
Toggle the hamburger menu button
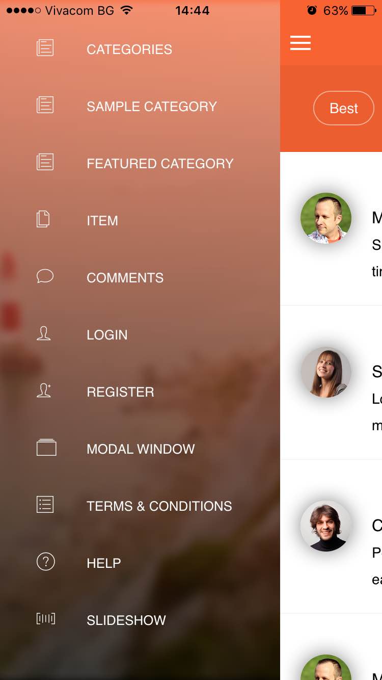pos(301,43)
